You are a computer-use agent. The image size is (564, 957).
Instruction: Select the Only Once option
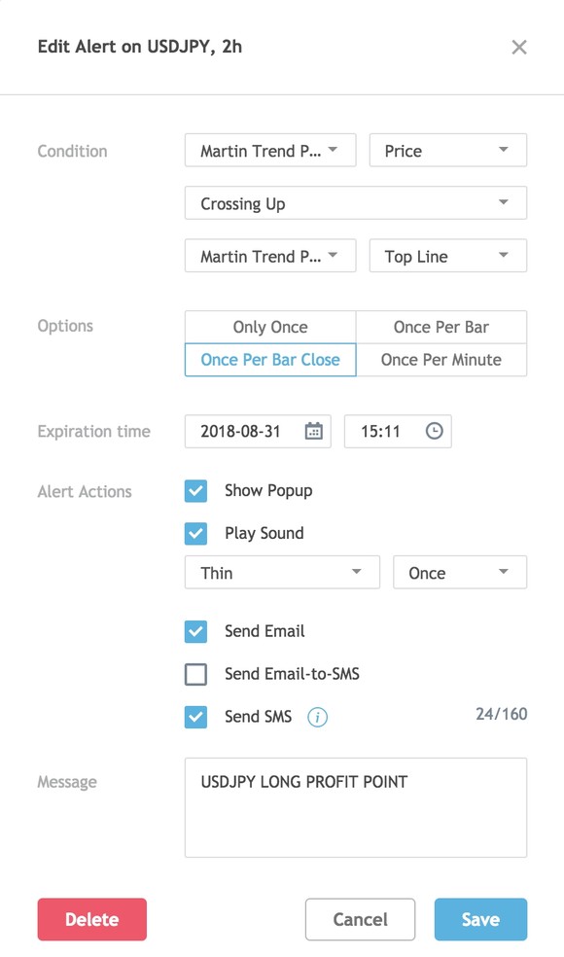coord(270,327)
